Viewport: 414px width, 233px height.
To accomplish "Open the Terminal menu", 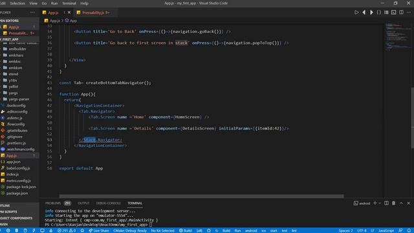I will pyautogui.click(x=69, y=3).
